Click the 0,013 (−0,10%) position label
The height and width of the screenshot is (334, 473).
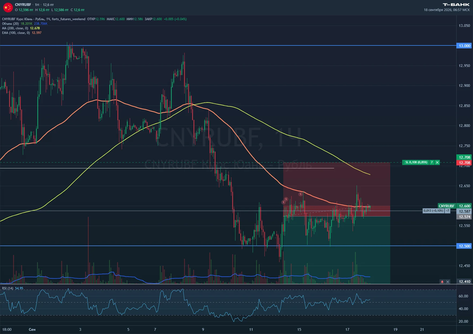click(433, 211)
